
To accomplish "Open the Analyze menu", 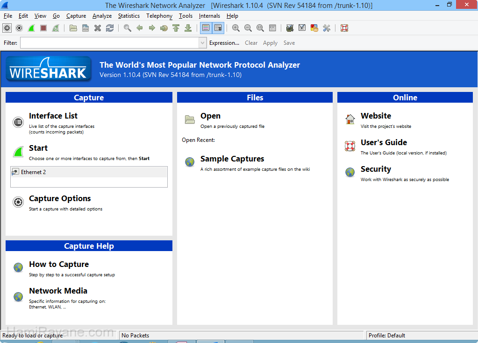I will click(102, 16).
